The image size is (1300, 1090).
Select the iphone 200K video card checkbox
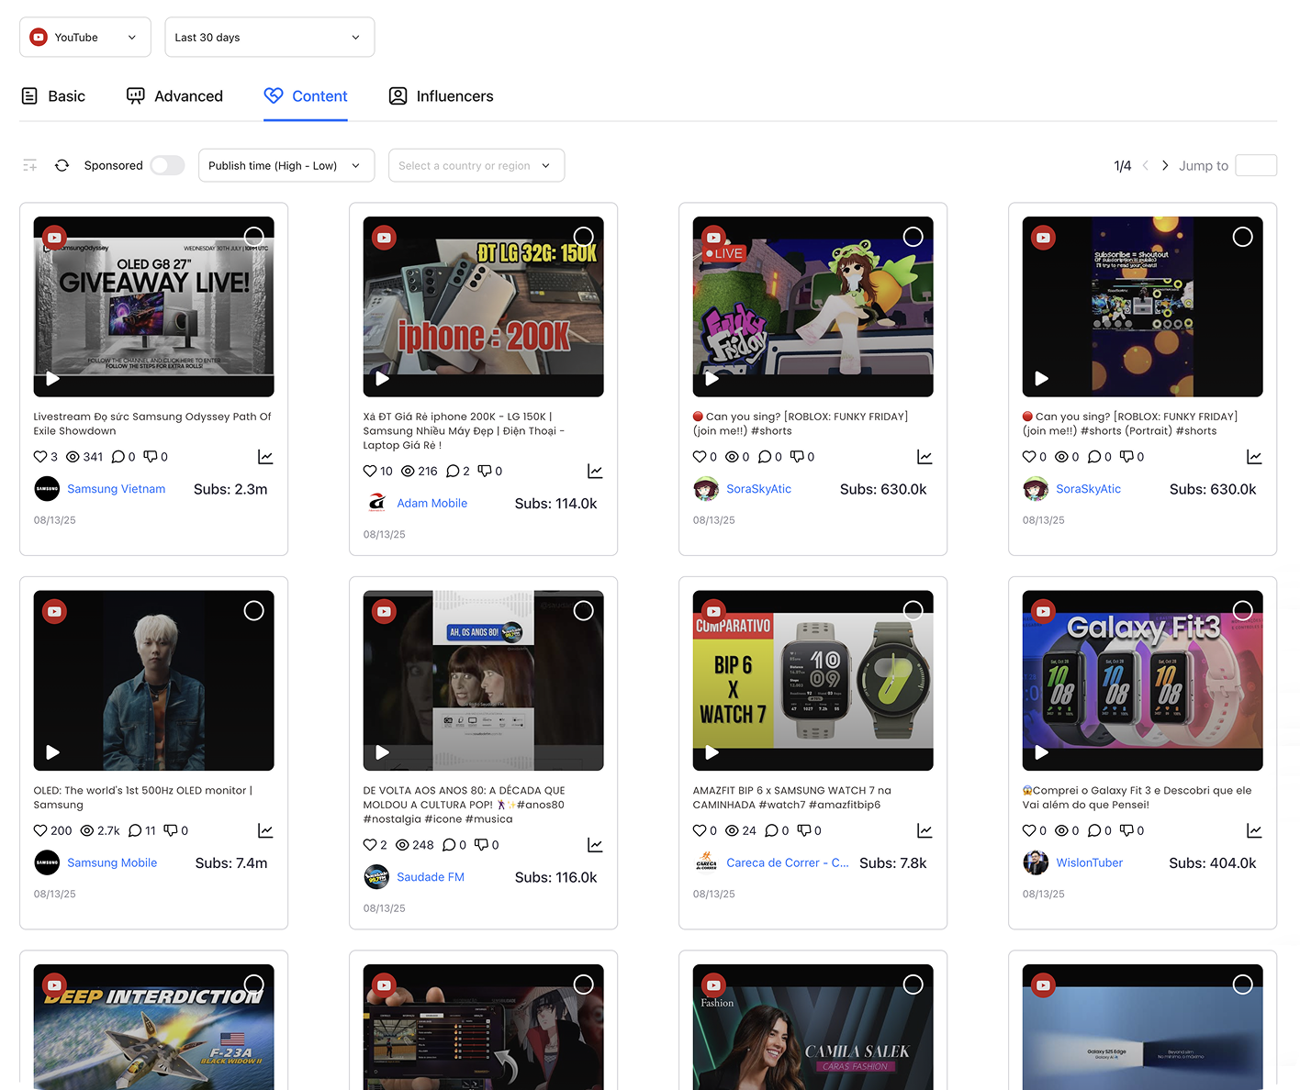coord(584,237)
